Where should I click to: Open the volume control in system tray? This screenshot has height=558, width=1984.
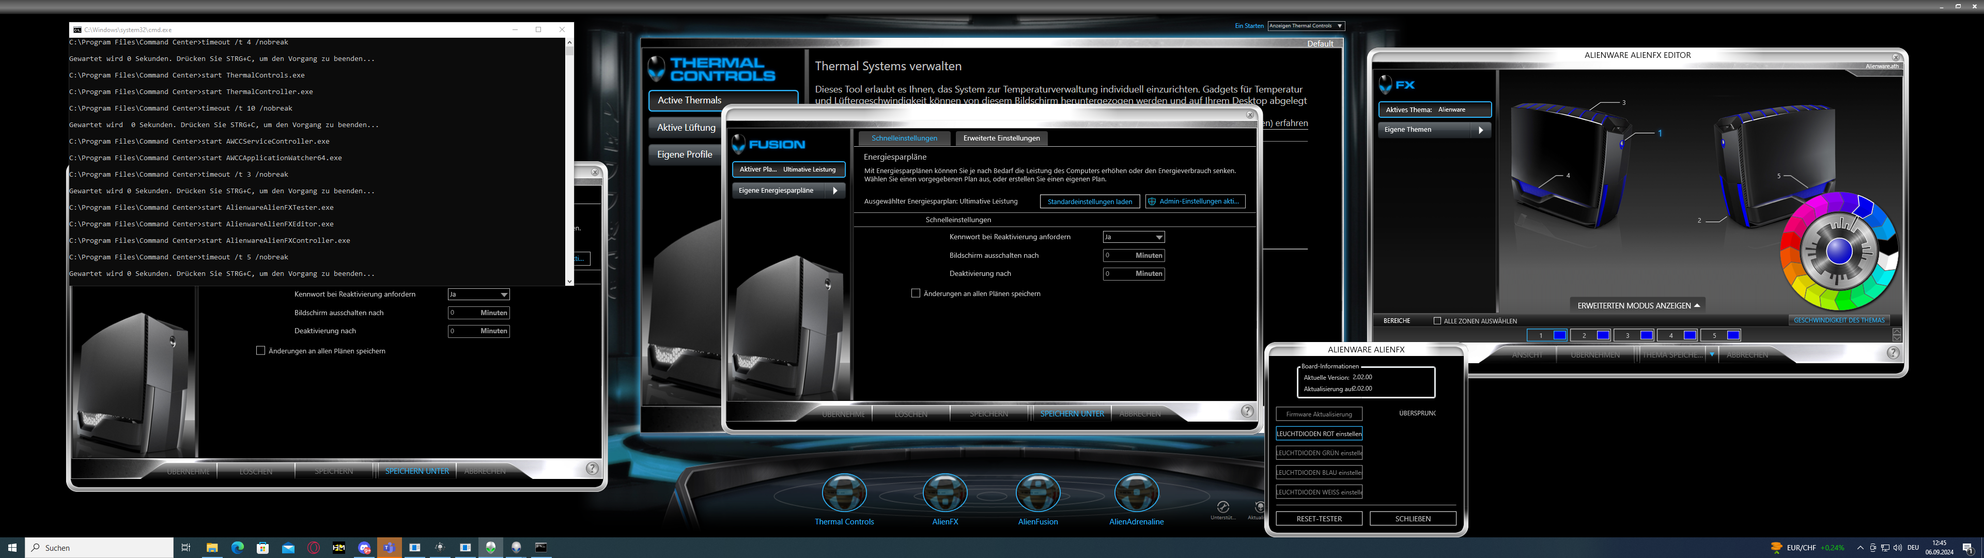(x=1897, y=548)
